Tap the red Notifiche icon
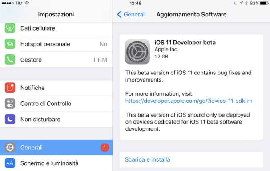Viewport: 270px width, 171px height. click(10, 88)
